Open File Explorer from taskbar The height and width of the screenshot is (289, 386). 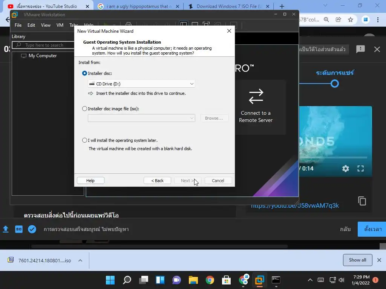(193, 280)
